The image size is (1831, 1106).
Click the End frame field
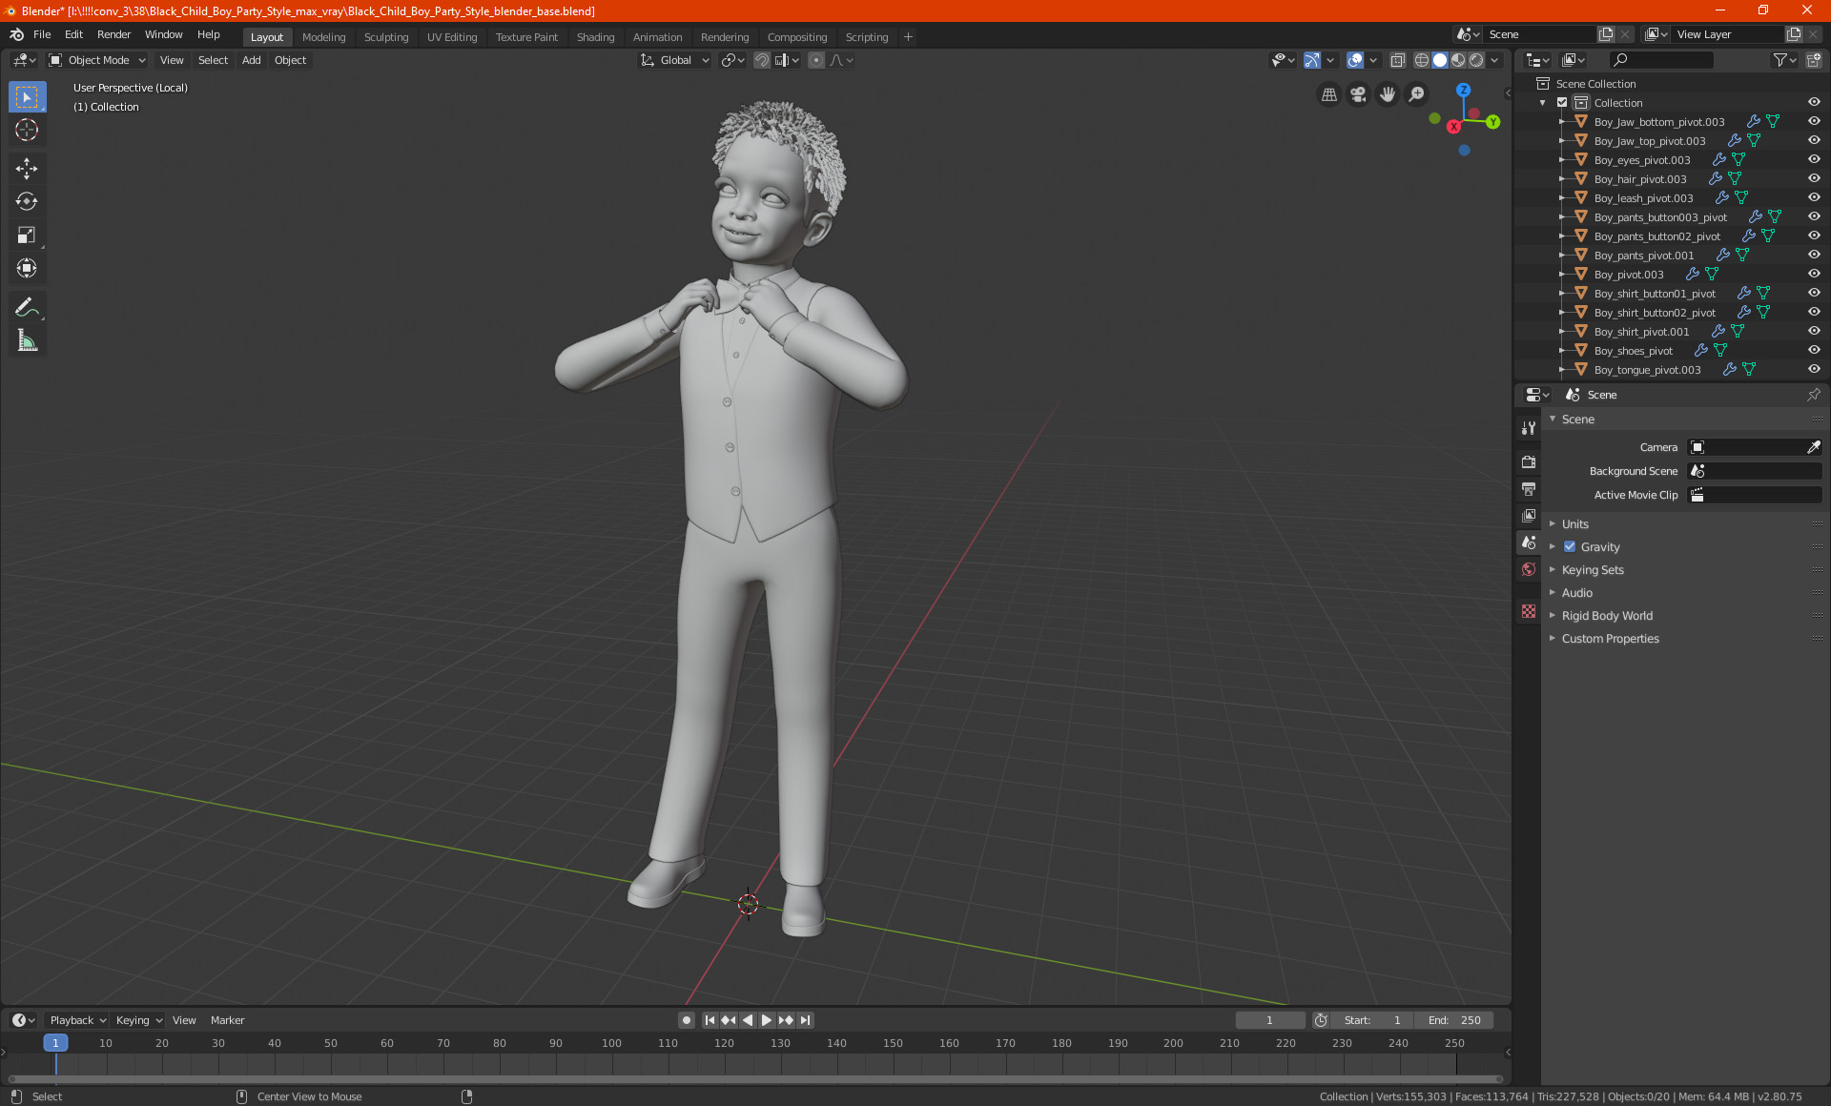(x=1454, y=1020)
